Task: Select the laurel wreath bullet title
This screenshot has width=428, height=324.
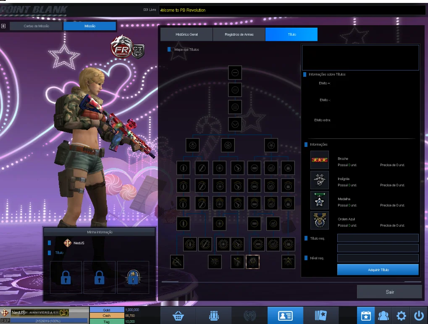Action: 190,244
